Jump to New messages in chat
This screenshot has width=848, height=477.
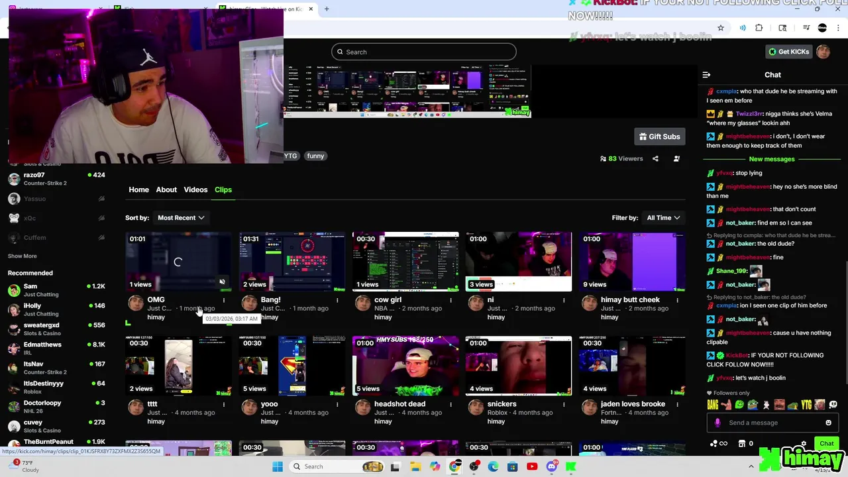(x=772, y=159)
